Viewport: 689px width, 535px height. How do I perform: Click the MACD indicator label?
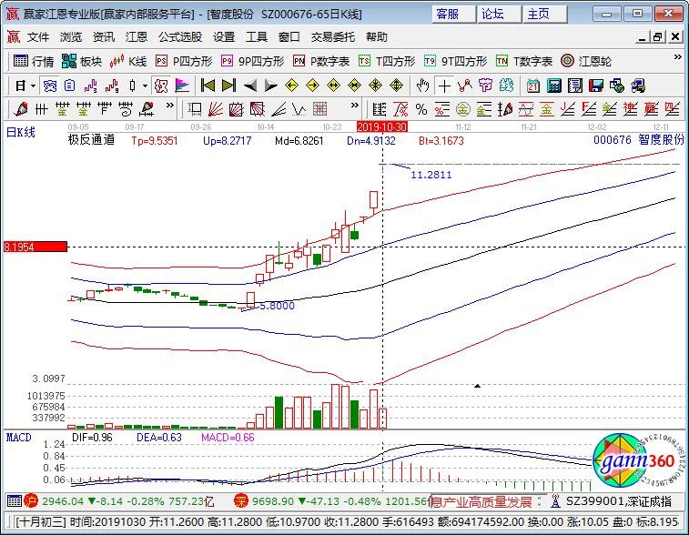tap(19, 438)
